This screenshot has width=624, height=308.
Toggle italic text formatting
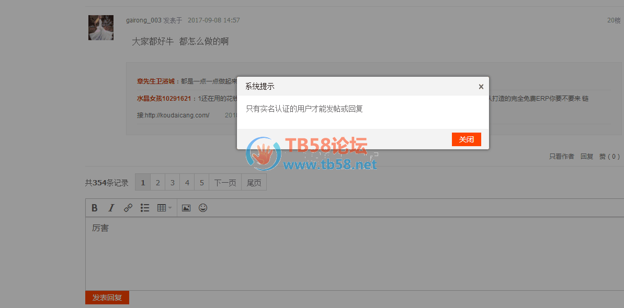pos(111,208)
